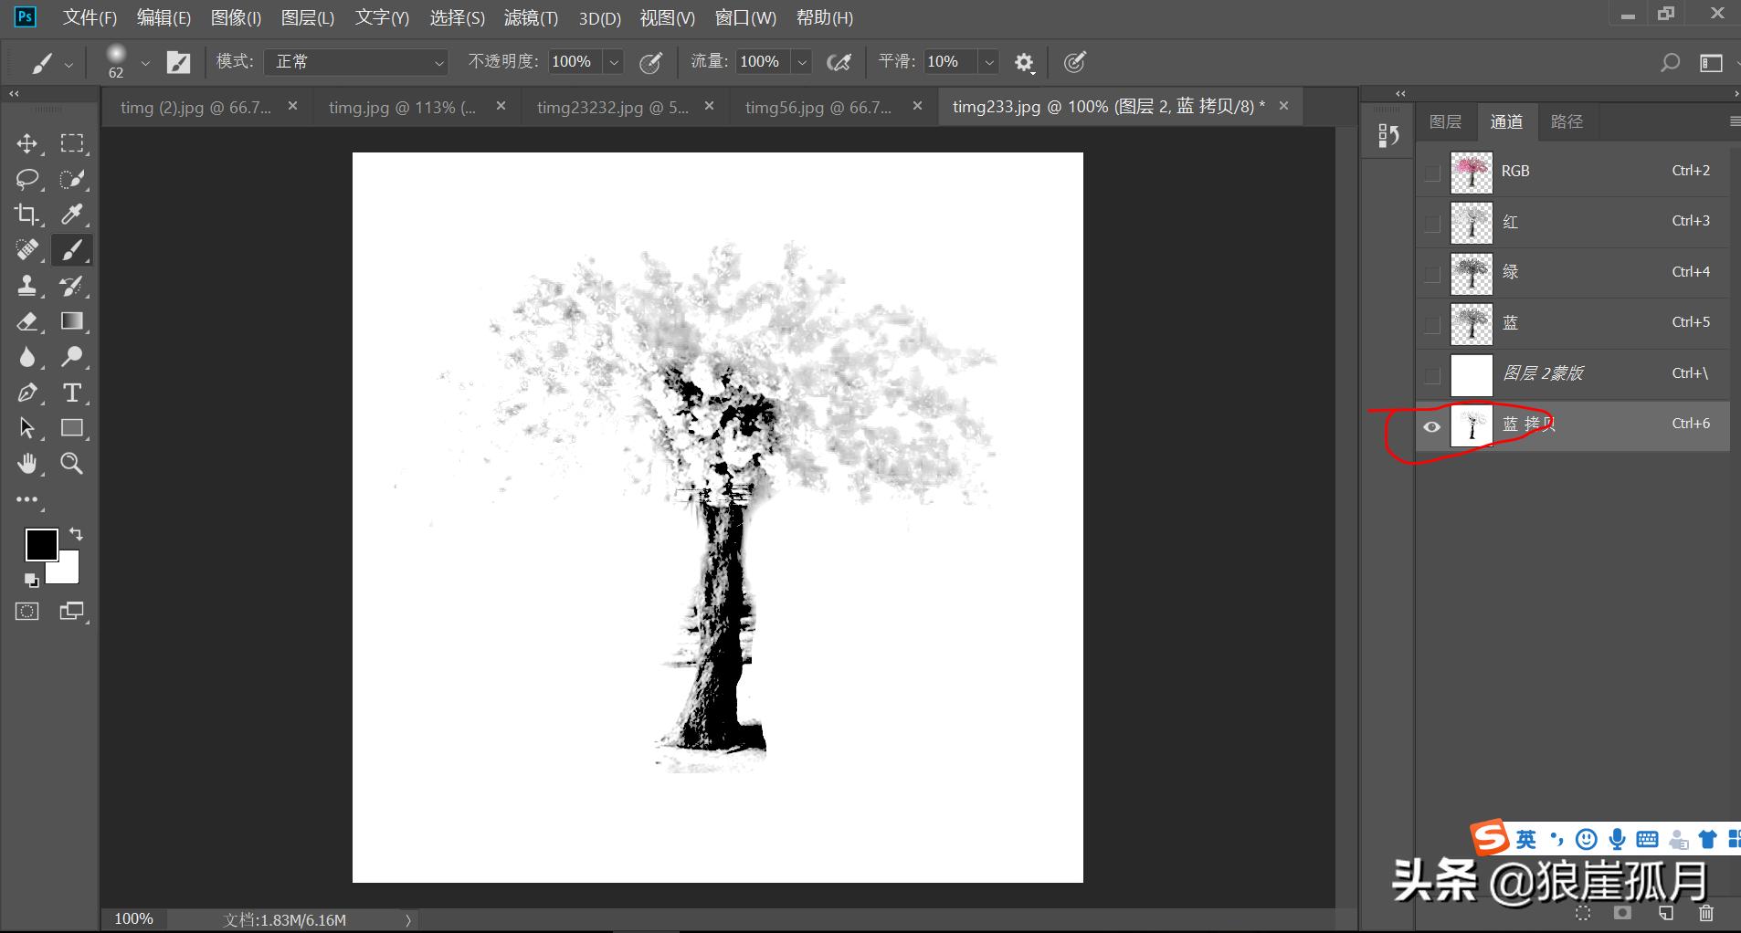
Task: Select the Eyedropper tool
Action: tap(71, 215)
